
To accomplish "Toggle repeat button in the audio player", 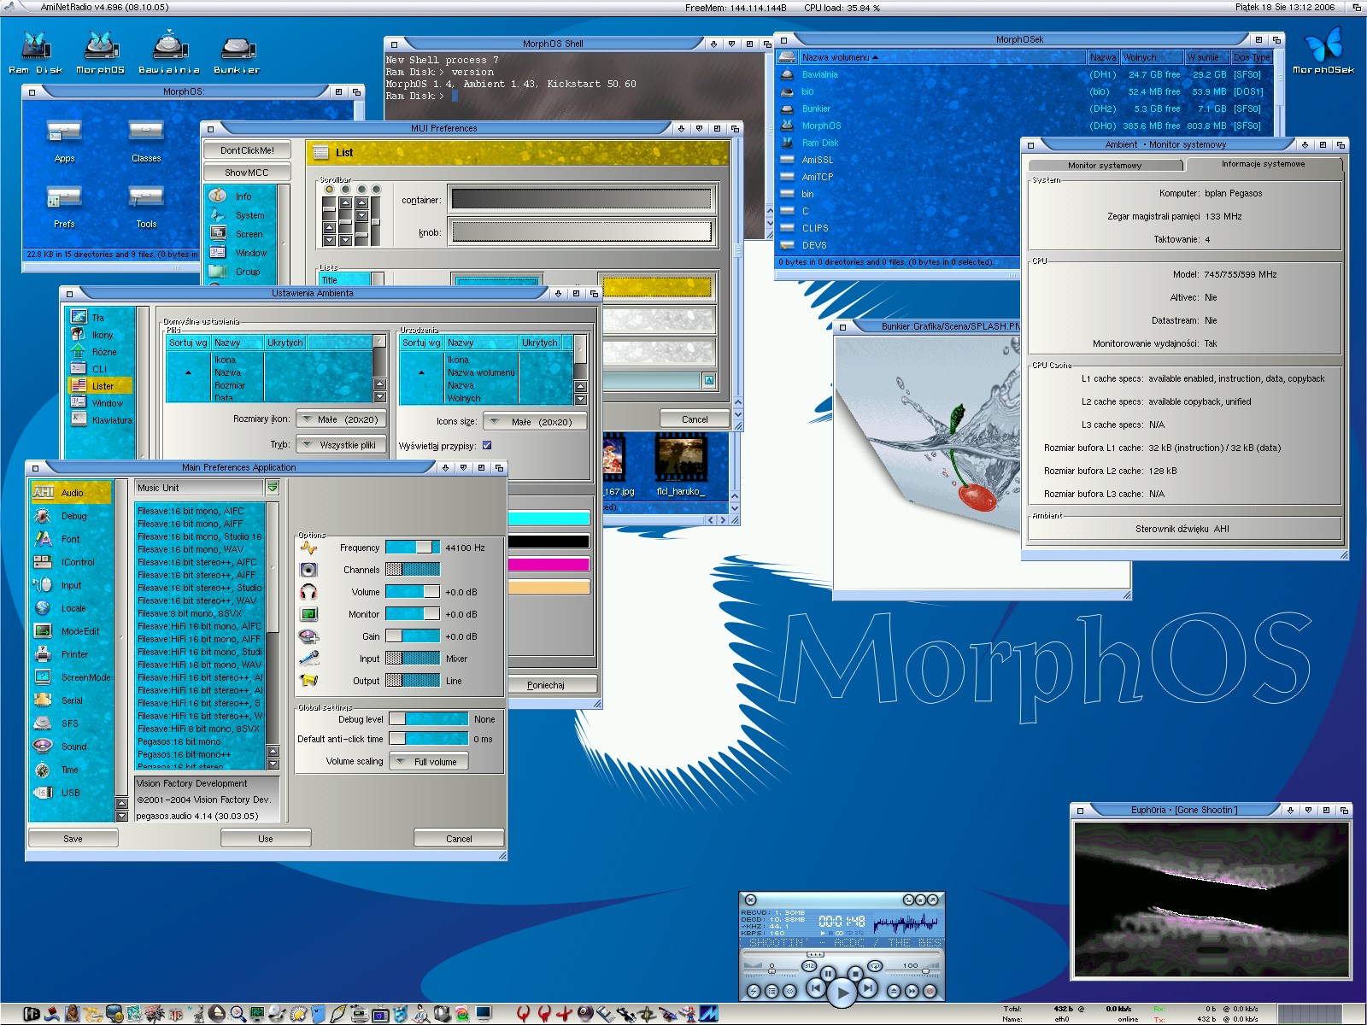I will pos(875,966).
